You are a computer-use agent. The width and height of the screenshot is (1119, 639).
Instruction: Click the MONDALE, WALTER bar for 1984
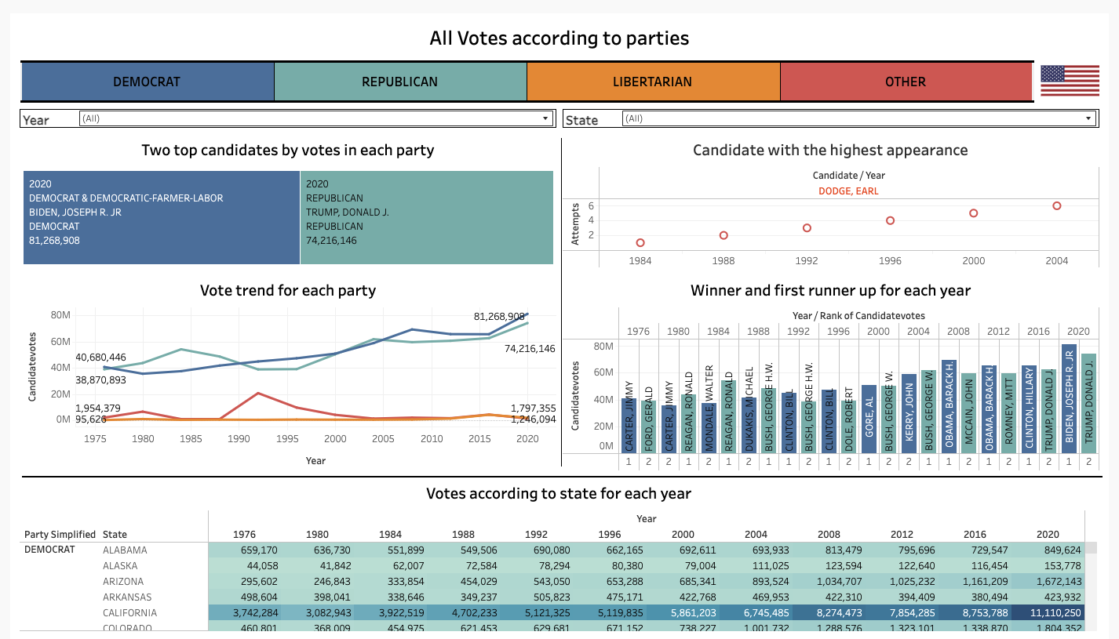709,427
